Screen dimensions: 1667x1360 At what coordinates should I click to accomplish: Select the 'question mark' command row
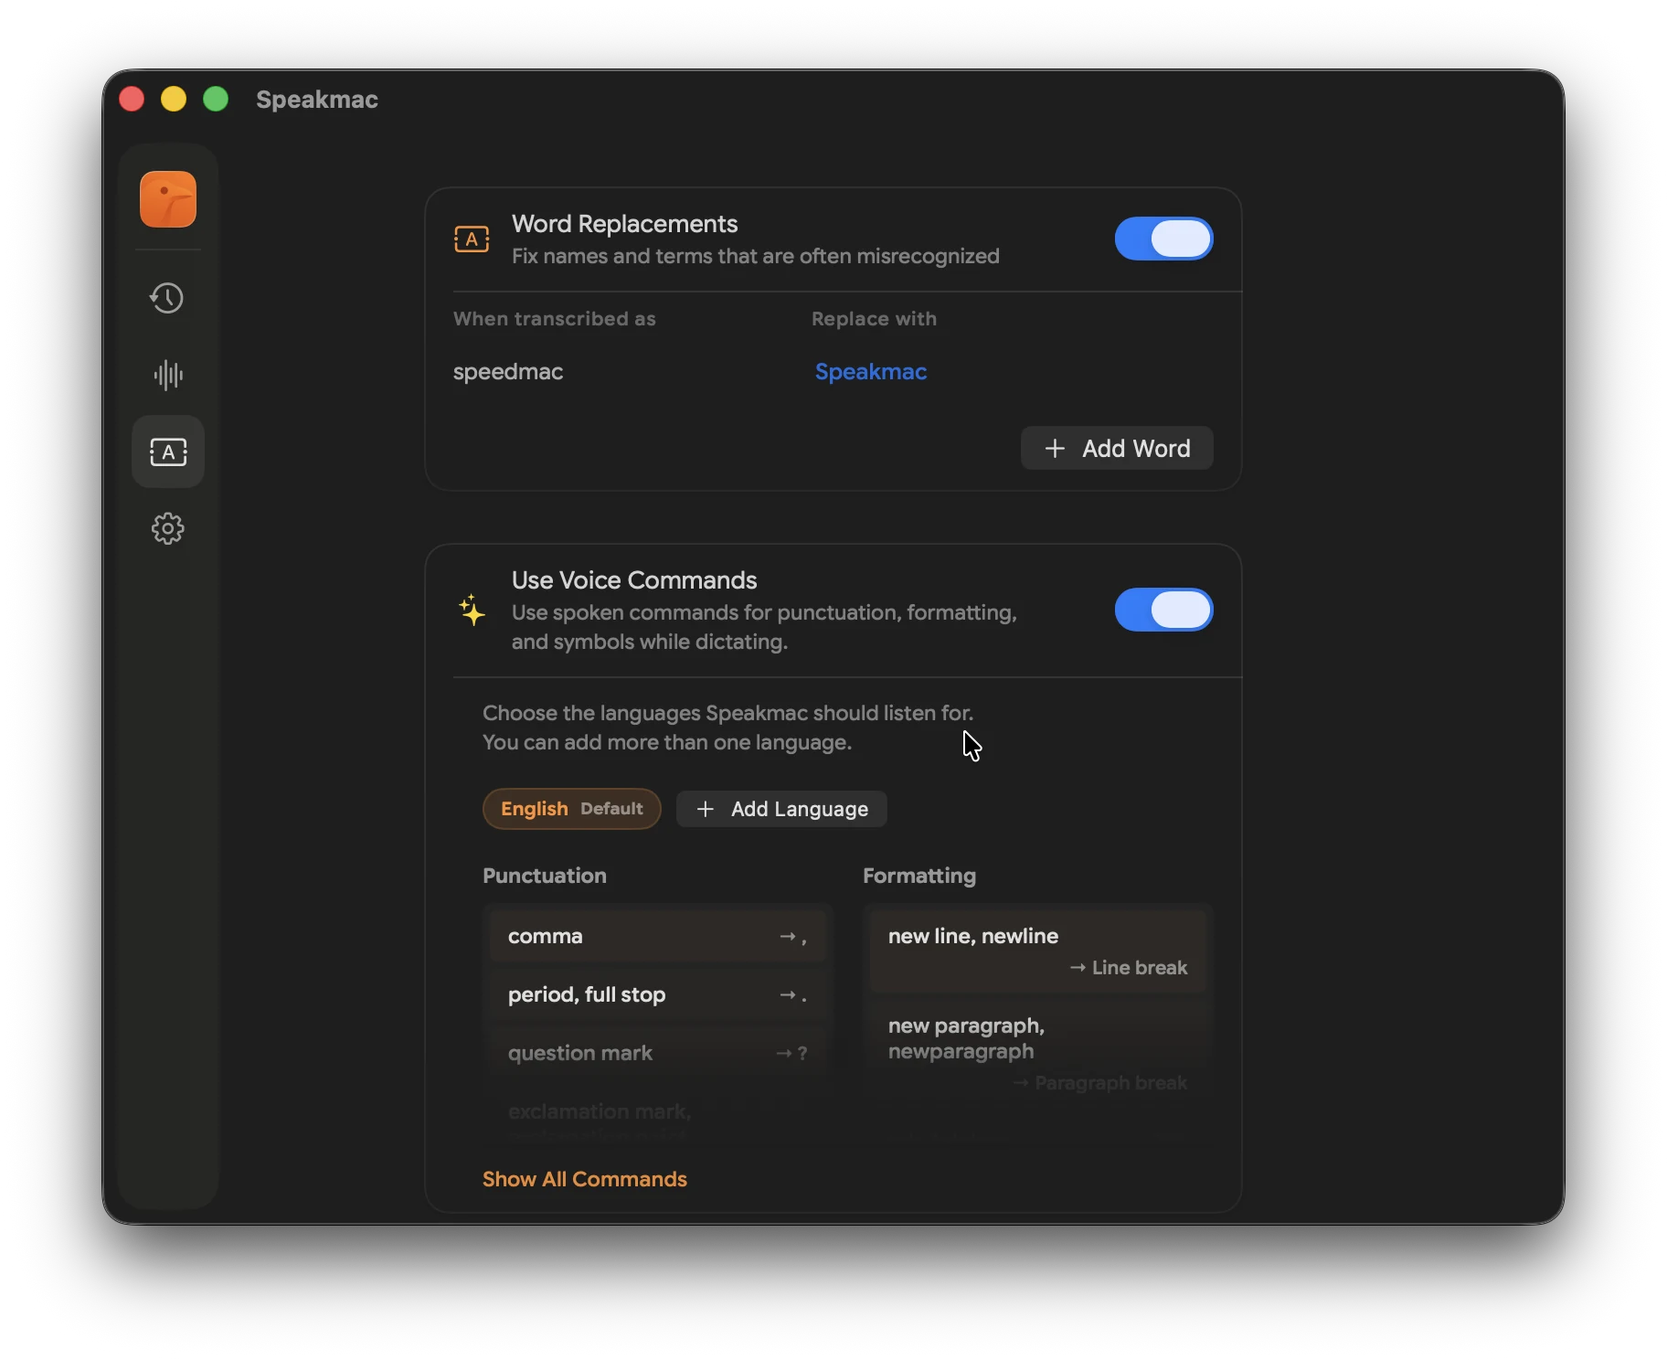click(x=658, y=1053)
